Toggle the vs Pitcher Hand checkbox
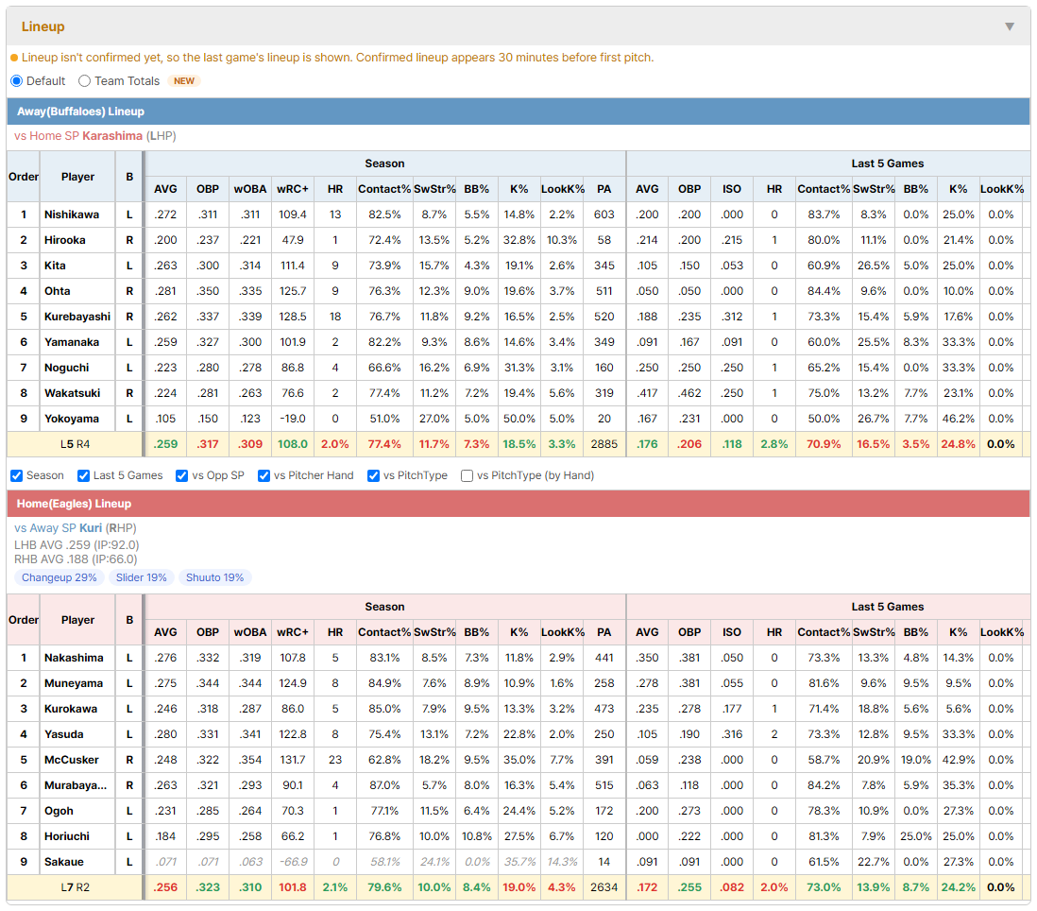This screenshot has width=1037, height=911. click(263, 475)
